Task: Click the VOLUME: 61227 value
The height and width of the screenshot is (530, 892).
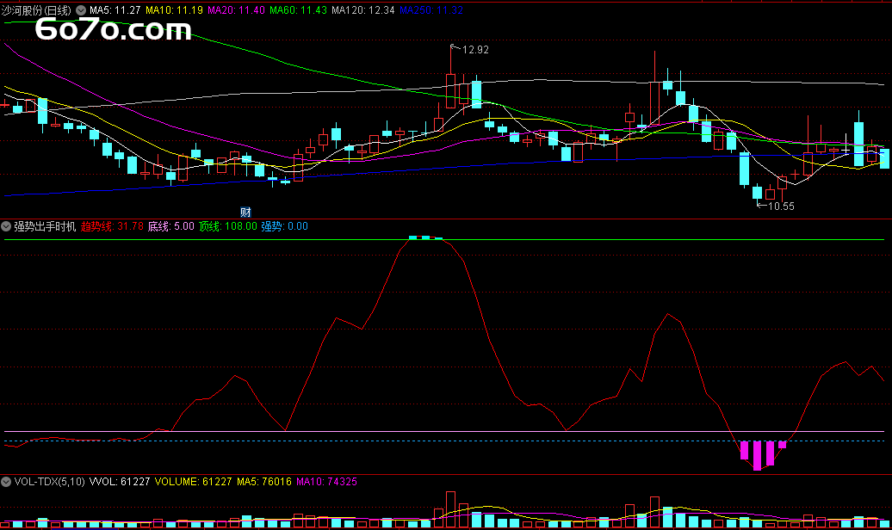Action: tap(193, 482)
